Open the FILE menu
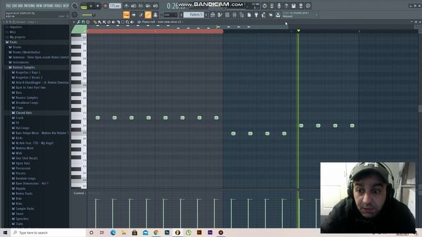This screenshot has height=237, width=422. pos(9,6)
